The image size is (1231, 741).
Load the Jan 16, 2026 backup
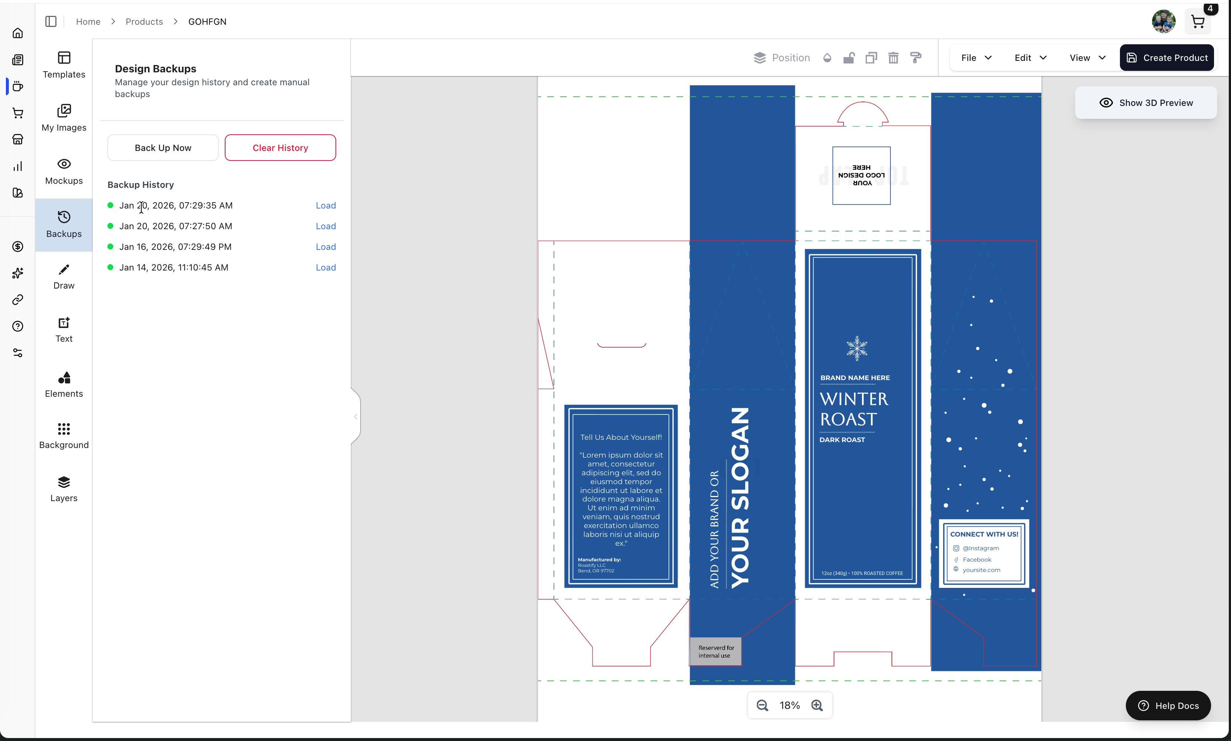tap(325, 247)
